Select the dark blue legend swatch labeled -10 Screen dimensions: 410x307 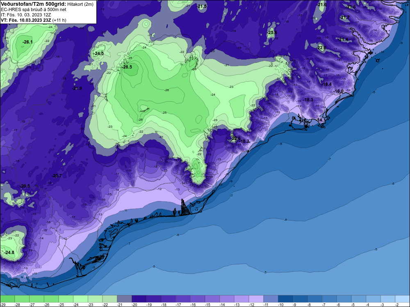[285, 299]
